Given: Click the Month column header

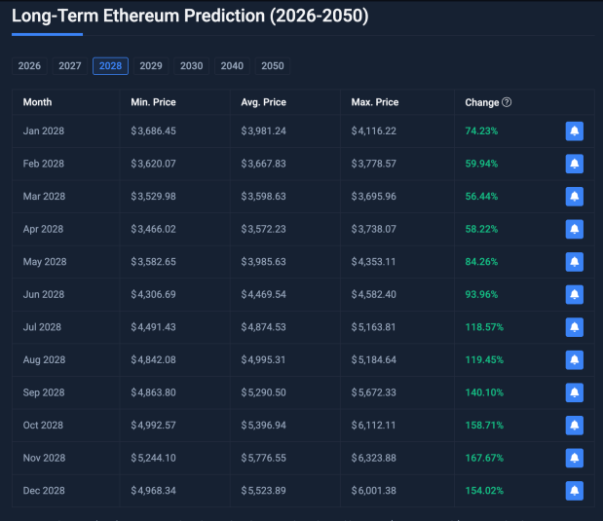Looking at the screenshot, I should pos(38,102).
